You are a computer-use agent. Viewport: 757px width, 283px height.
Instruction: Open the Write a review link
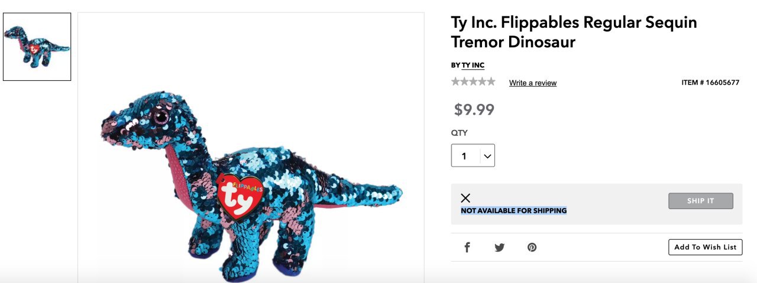(533, 83)
